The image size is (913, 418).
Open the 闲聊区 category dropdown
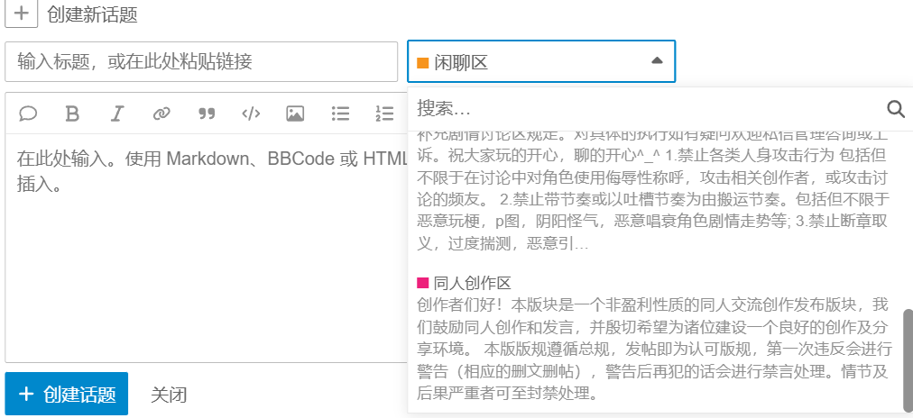(532, 62)
